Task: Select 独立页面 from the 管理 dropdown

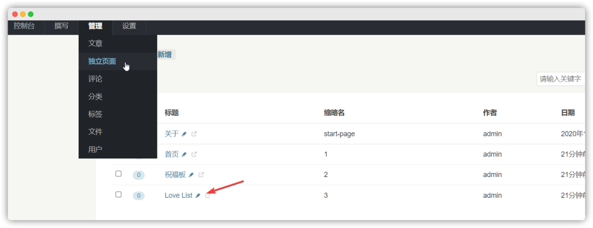Action: (x=118, y=61)
